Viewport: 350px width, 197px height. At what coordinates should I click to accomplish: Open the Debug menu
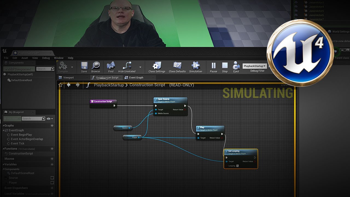pyautogui.click(x=46, y=58)
